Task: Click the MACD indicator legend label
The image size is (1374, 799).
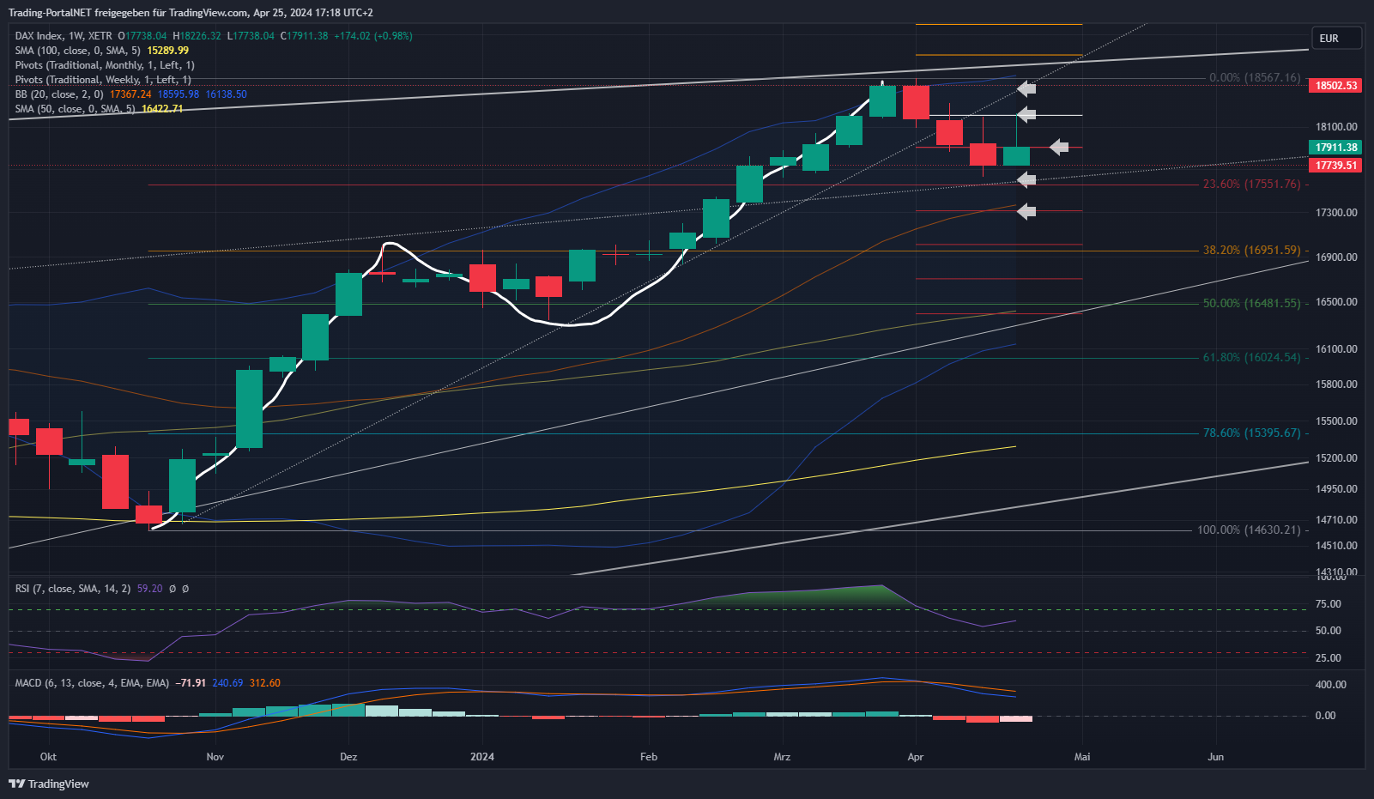Action: [x=92, y=683]
